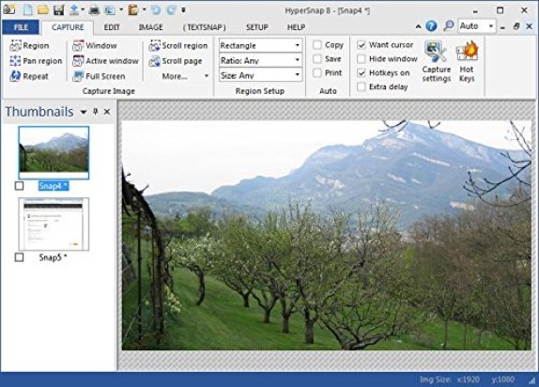The height and width of the screenshot is (387, 539).
Task: Switch to the IMAGE ribbon tab
Action: 150,27
